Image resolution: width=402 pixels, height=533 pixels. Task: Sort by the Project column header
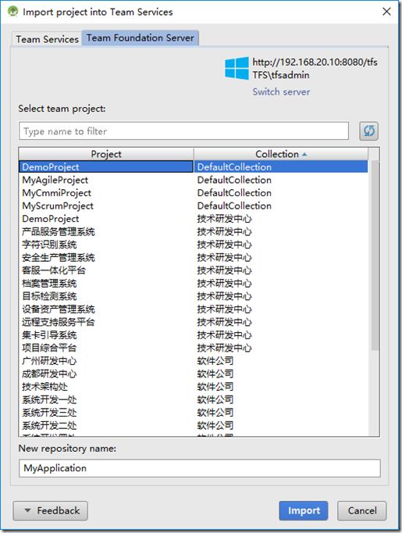106,154
